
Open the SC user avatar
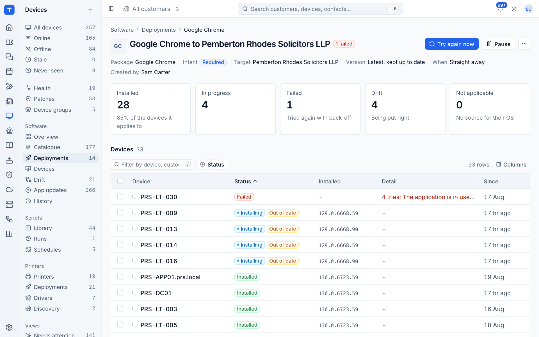coord(529,9)
